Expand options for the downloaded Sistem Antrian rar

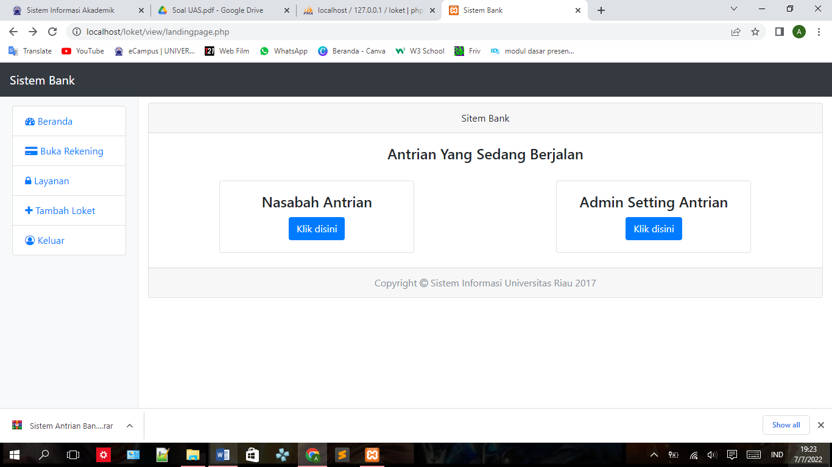(129, 426)
